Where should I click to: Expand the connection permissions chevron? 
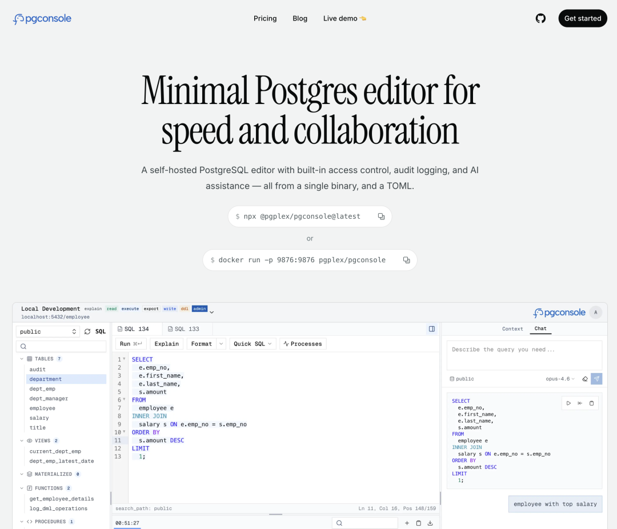coord(212,312)
